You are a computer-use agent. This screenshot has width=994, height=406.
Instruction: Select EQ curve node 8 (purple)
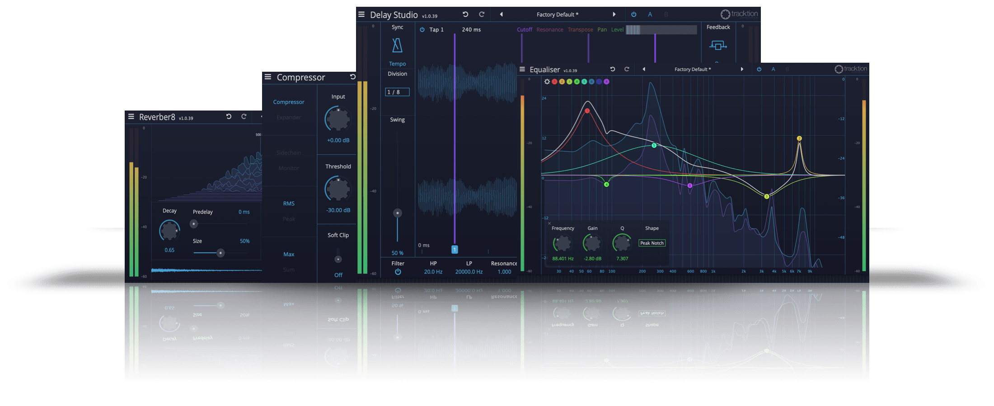point(689,185)
